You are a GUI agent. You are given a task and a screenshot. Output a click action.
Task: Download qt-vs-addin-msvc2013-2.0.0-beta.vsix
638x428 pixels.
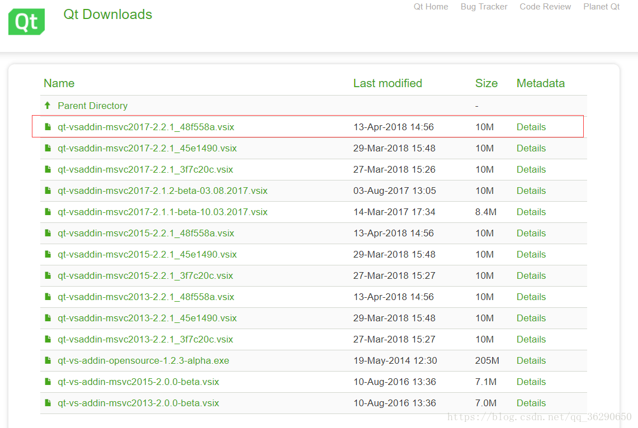pos(138,403)
